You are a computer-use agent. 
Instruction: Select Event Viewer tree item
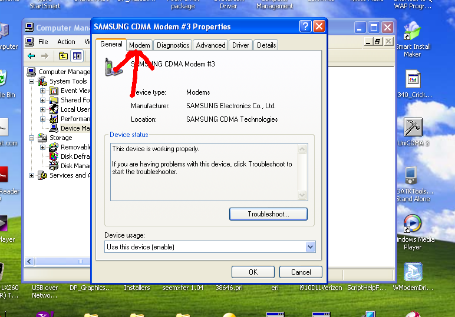pos(75,91)
